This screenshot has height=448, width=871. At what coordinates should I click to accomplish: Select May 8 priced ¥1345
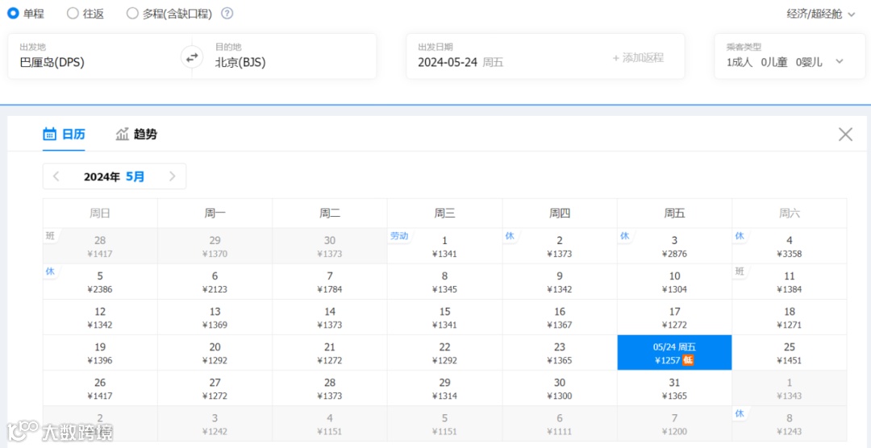click(445, 281)
